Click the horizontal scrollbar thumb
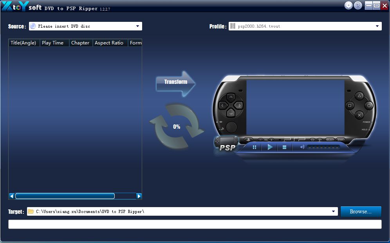The image size is (390, 243). (65, 196)
